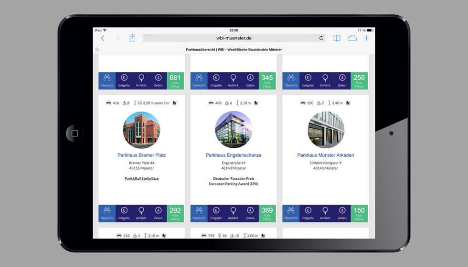Reload the page with refresh icon
468x267 pixels.
321,38
